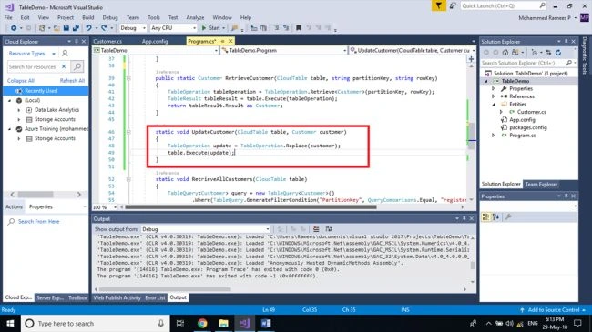Click the Quick Launch search field

pos(504,5)
